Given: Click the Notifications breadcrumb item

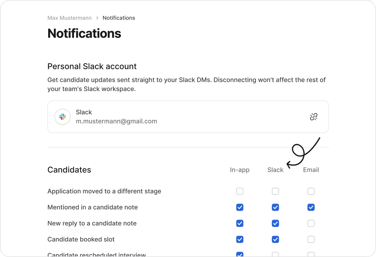Looking at the screenshot, I should pos(119,18).
